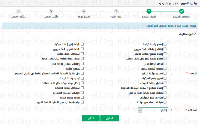Viewport: 200px width, 127px height.
Task: Tick 'إنهاء إجراءات حادث مروري' option
Action: [165, 49]
